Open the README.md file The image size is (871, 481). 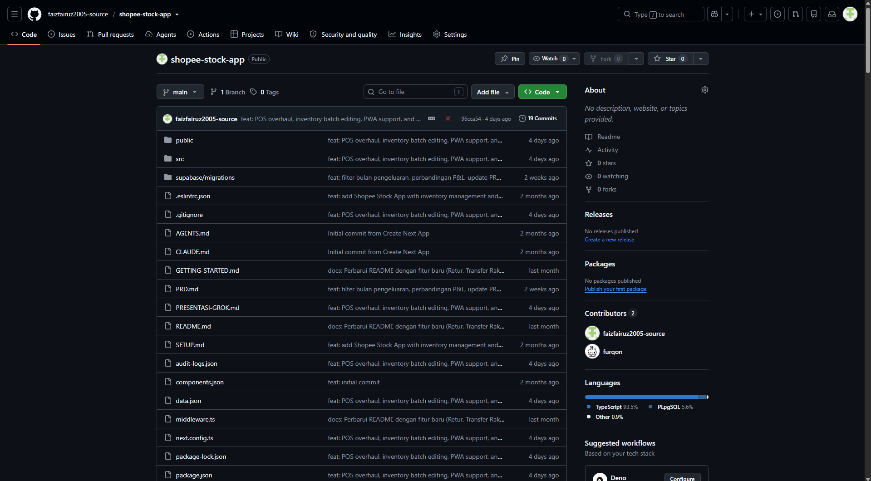193,326
